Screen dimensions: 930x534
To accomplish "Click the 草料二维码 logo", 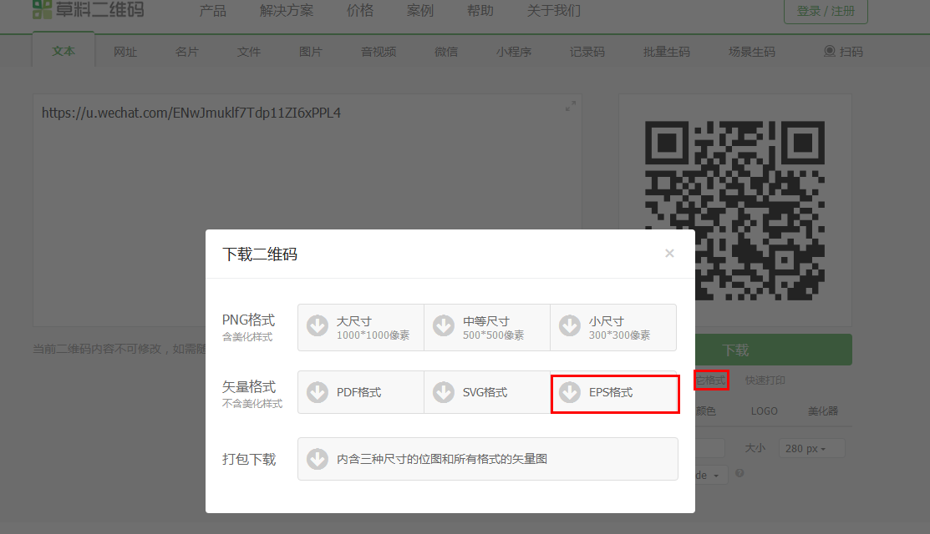I will point(89,9).
